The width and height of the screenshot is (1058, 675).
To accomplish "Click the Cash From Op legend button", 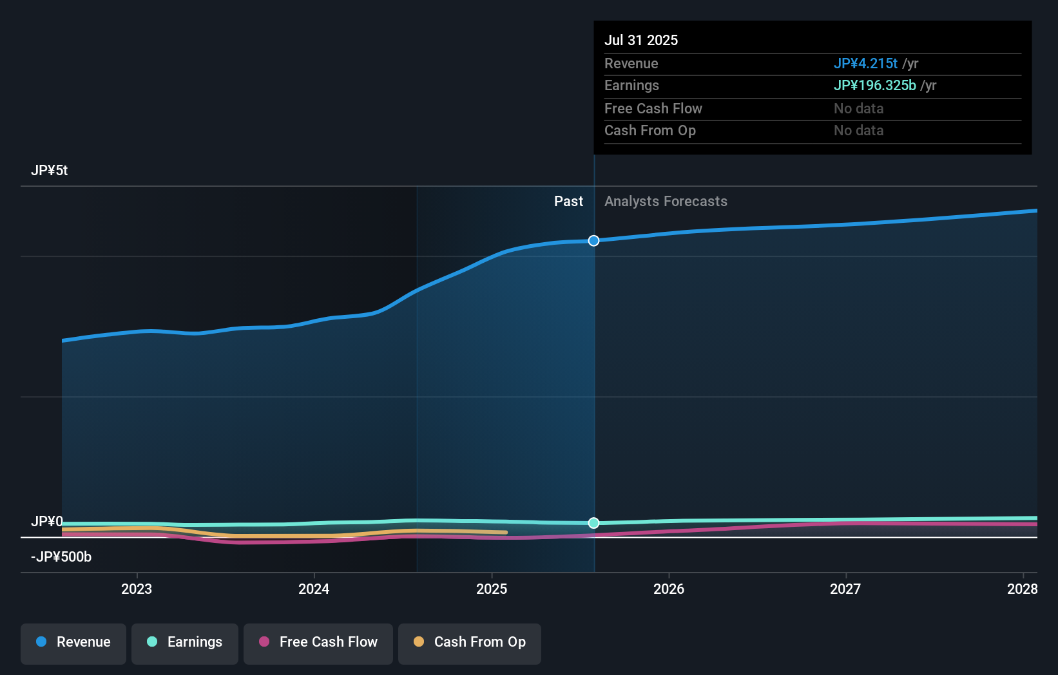I will pos(469,643).
